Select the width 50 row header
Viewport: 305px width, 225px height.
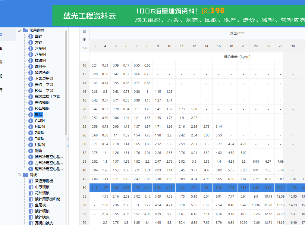[84, 188]
